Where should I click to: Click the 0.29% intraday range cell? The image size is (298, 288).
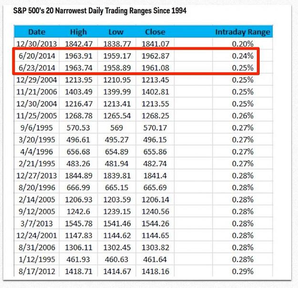pos(243,271)
